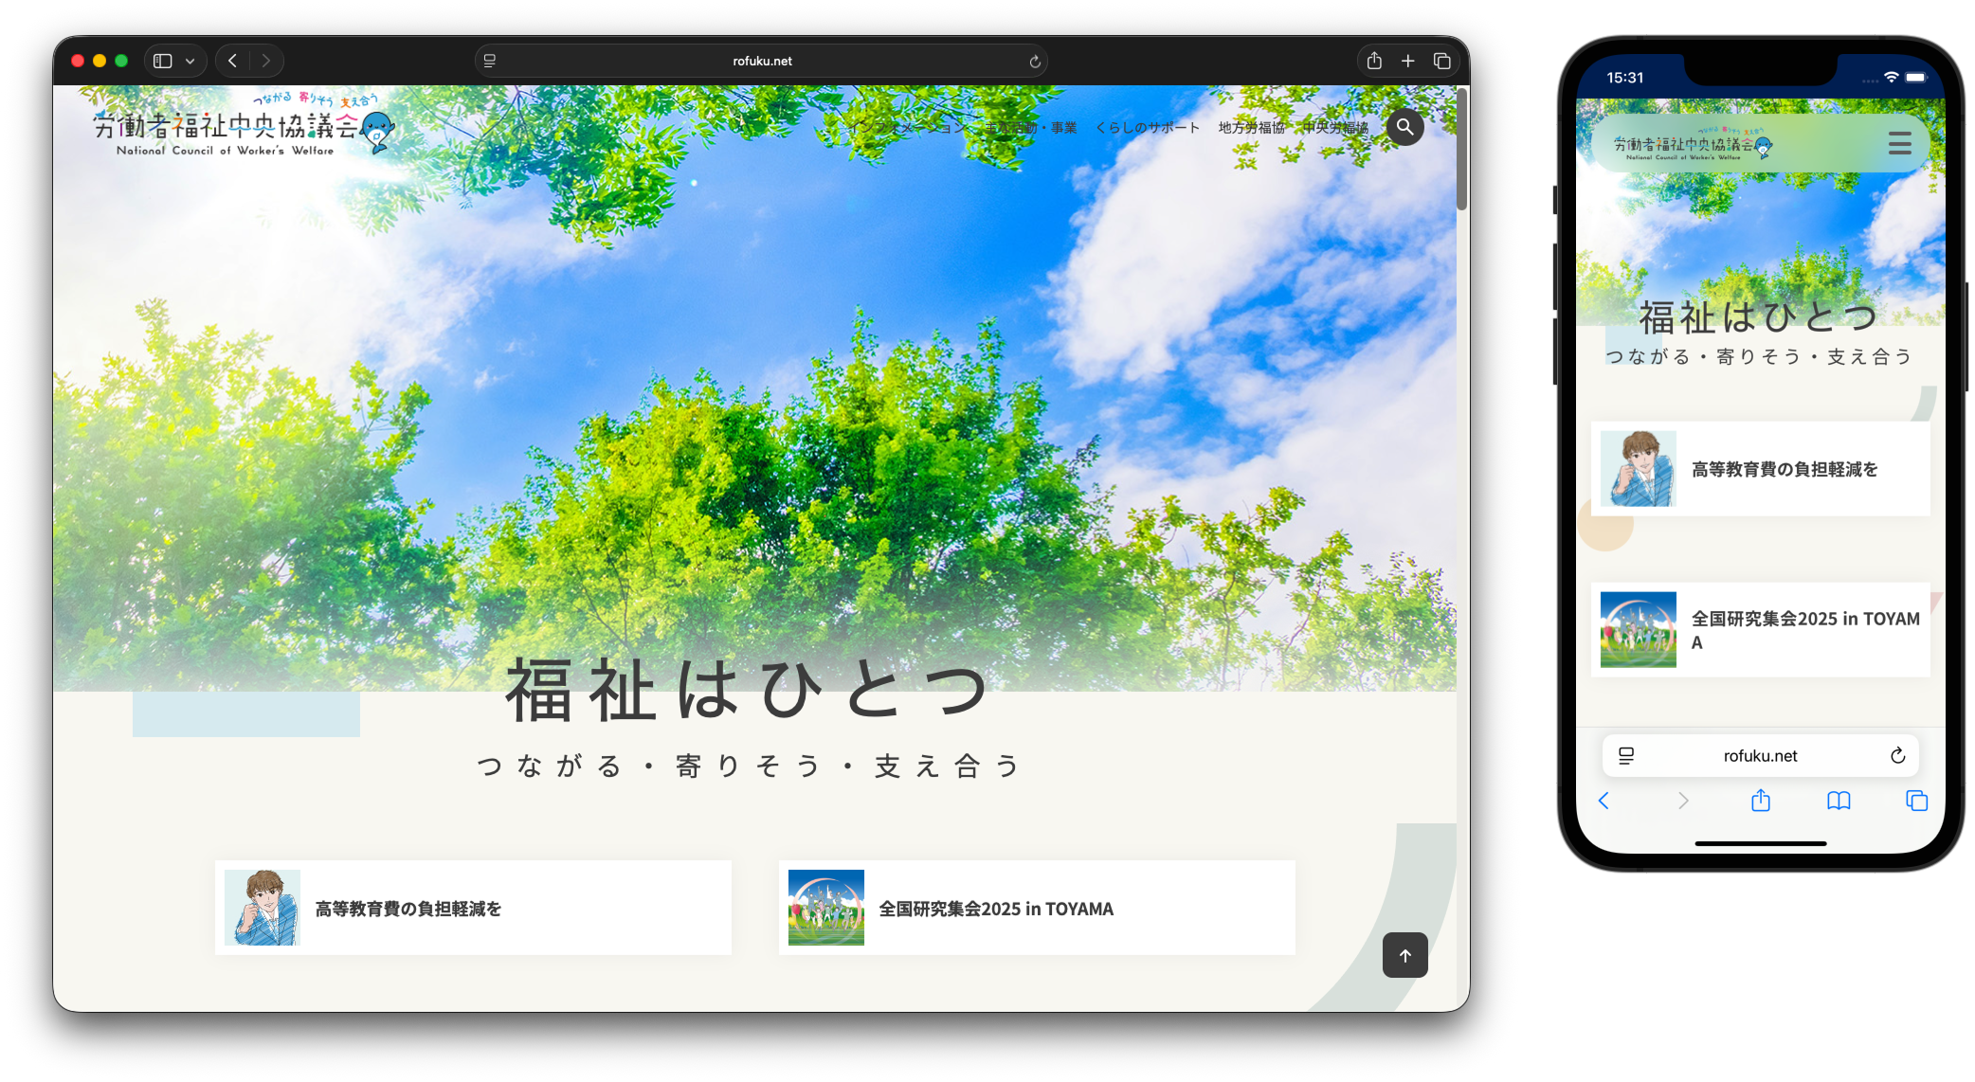Click the website search magnifier icon
The height and width of the screenshot is (1082, 1975).
[1404, 127]
